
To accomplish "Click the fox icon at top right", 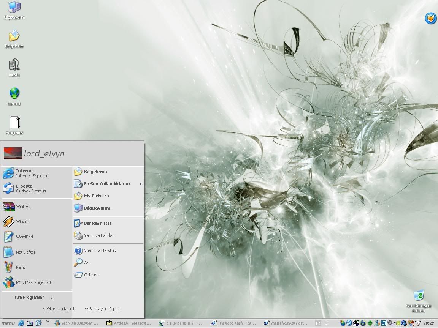I will (x=430, y=18).
